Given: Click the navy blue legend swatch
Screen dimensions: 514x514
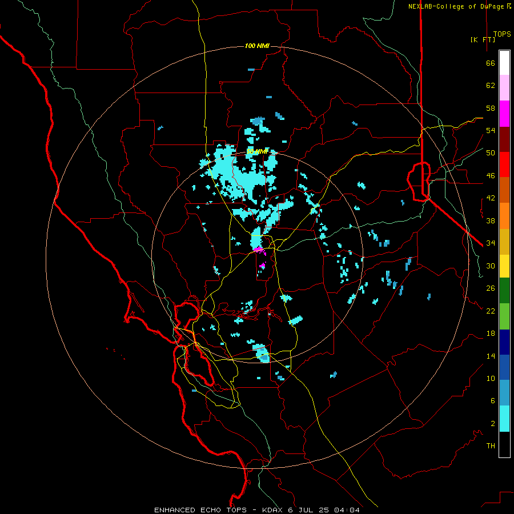Looking at the screenshot, I should tap(504, 342).
